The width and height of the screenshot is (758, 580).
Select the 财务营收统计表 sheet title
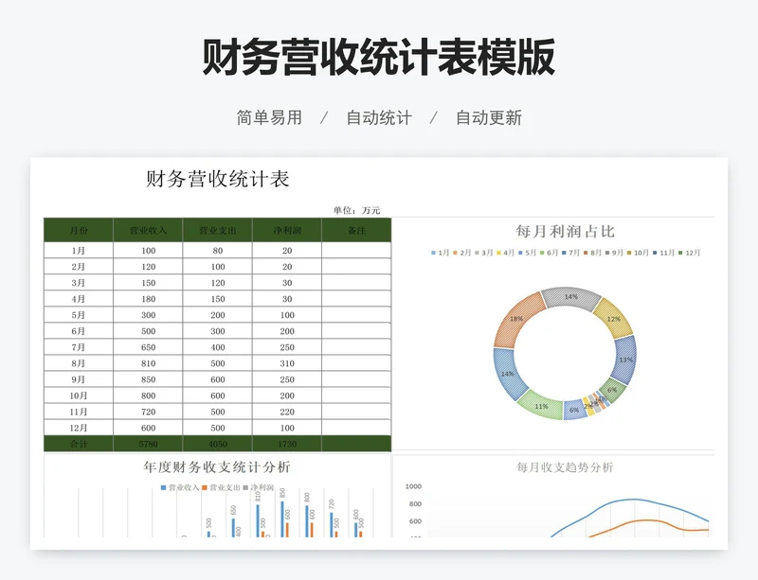pyautogui.click(x=218, y=179)
